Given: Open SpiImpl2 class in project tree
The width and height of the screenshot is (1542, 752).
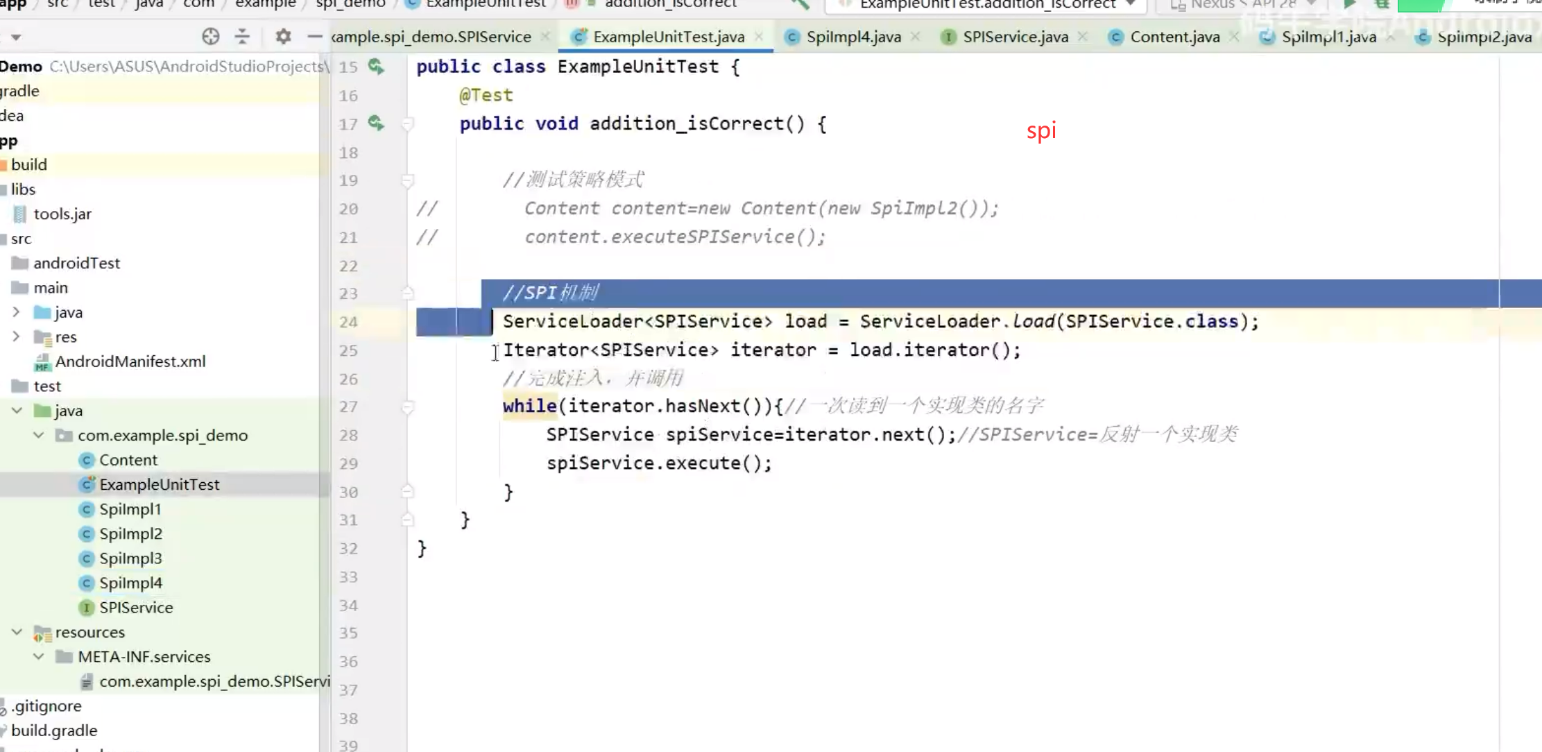Looking at the screenshot, I should [x=130, y=533].
